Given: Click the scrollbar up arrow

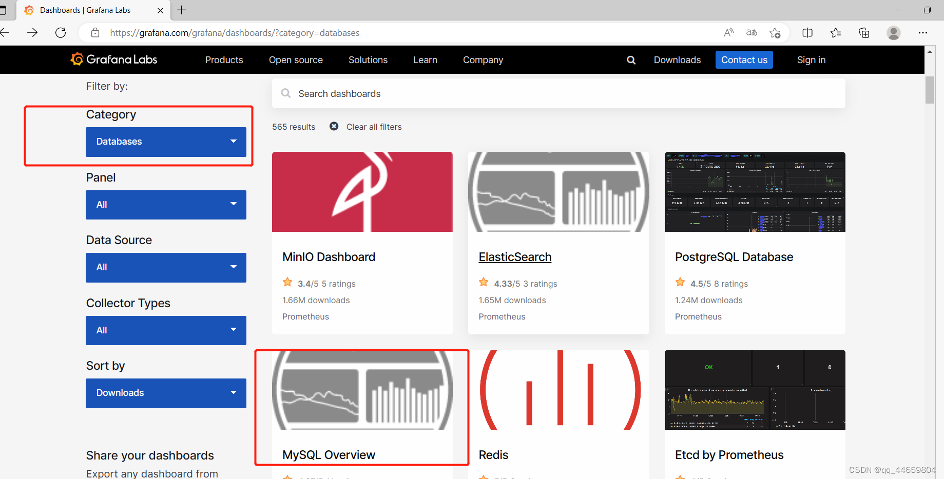Looking at the screenshot, I should click(x=930, y=51).
